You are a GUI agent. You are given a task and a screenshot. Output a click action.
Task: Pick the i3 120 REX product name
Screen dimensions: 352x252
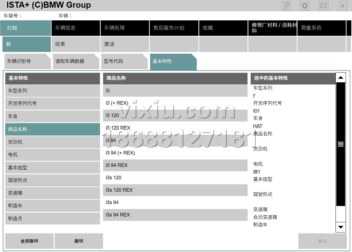pos(175,128)
